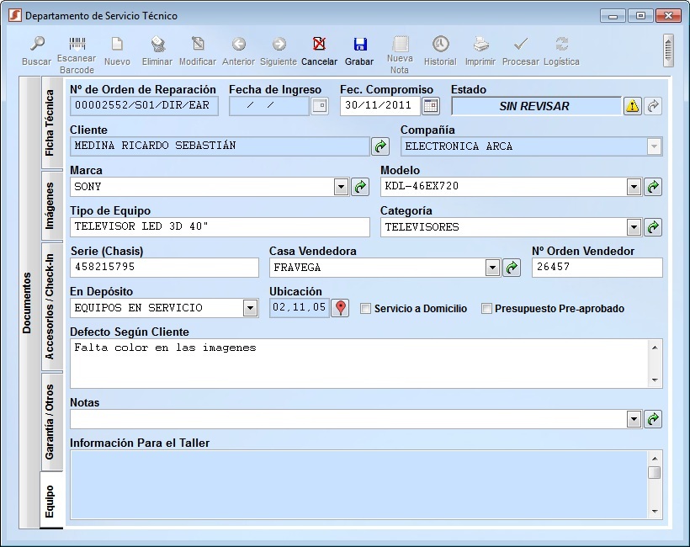Open the Imágenes tab
Viewport: 690px width, 547px height.
click(x=50, y=206)
